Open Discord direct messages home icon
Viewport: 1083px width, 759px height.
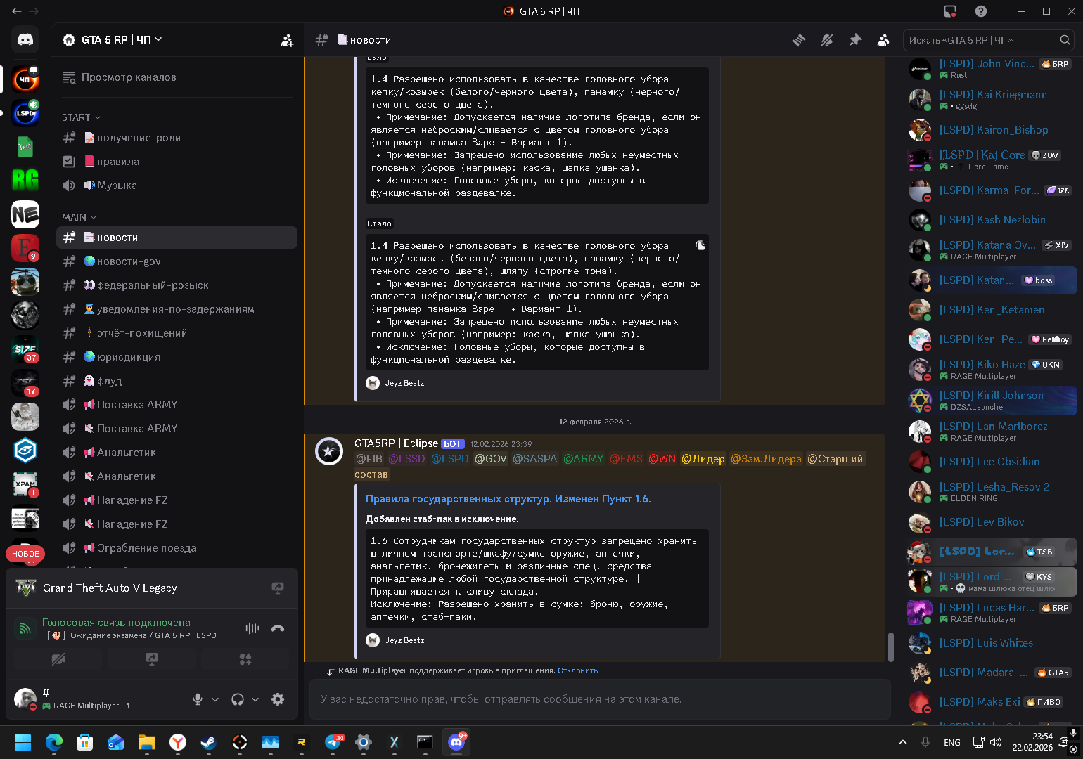point(25,40)
